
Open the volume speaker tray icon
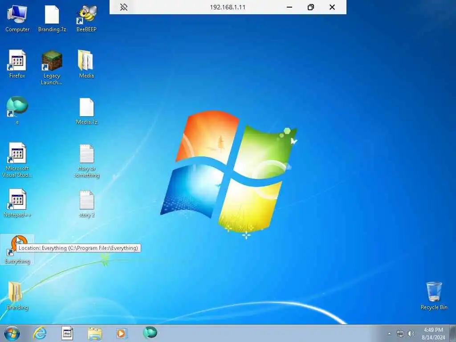411,334
